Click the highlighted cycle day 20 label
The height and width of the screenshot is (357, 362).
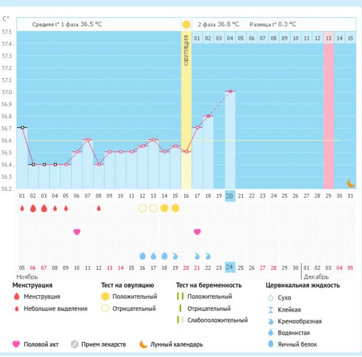click(230, 196)
